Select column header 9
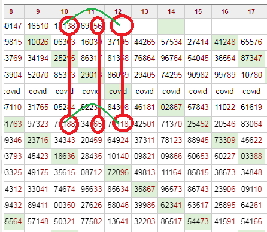 38,11
